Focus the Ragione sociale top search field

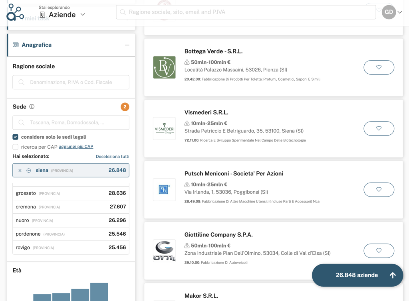click(246, 12)
